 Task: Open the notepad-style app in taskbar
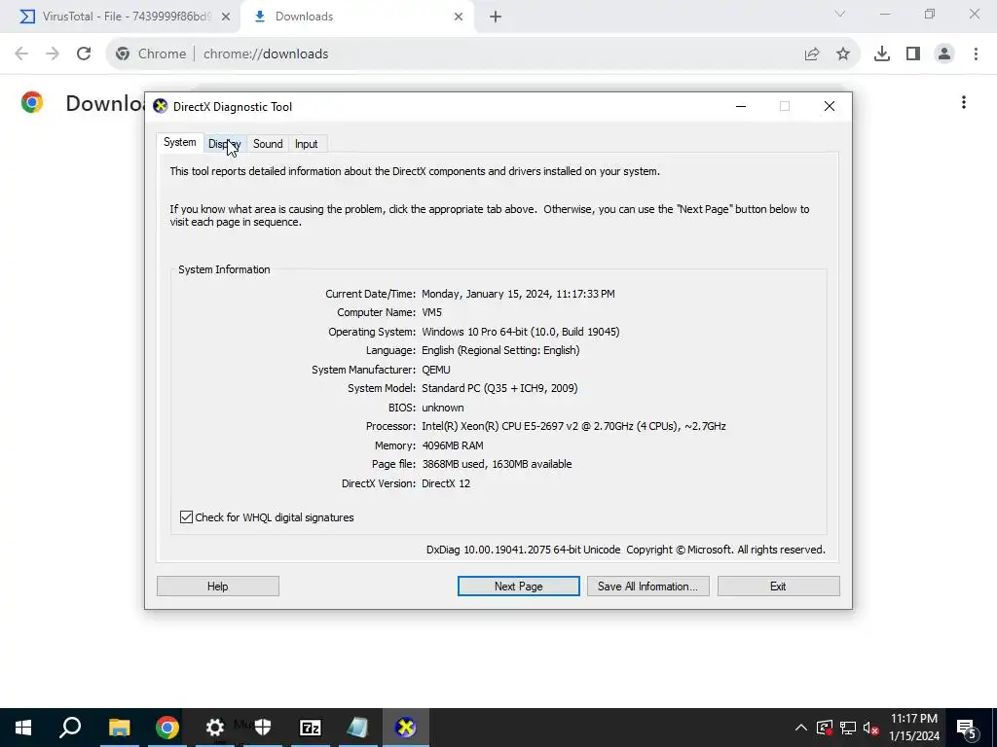[x=357, y=728]
